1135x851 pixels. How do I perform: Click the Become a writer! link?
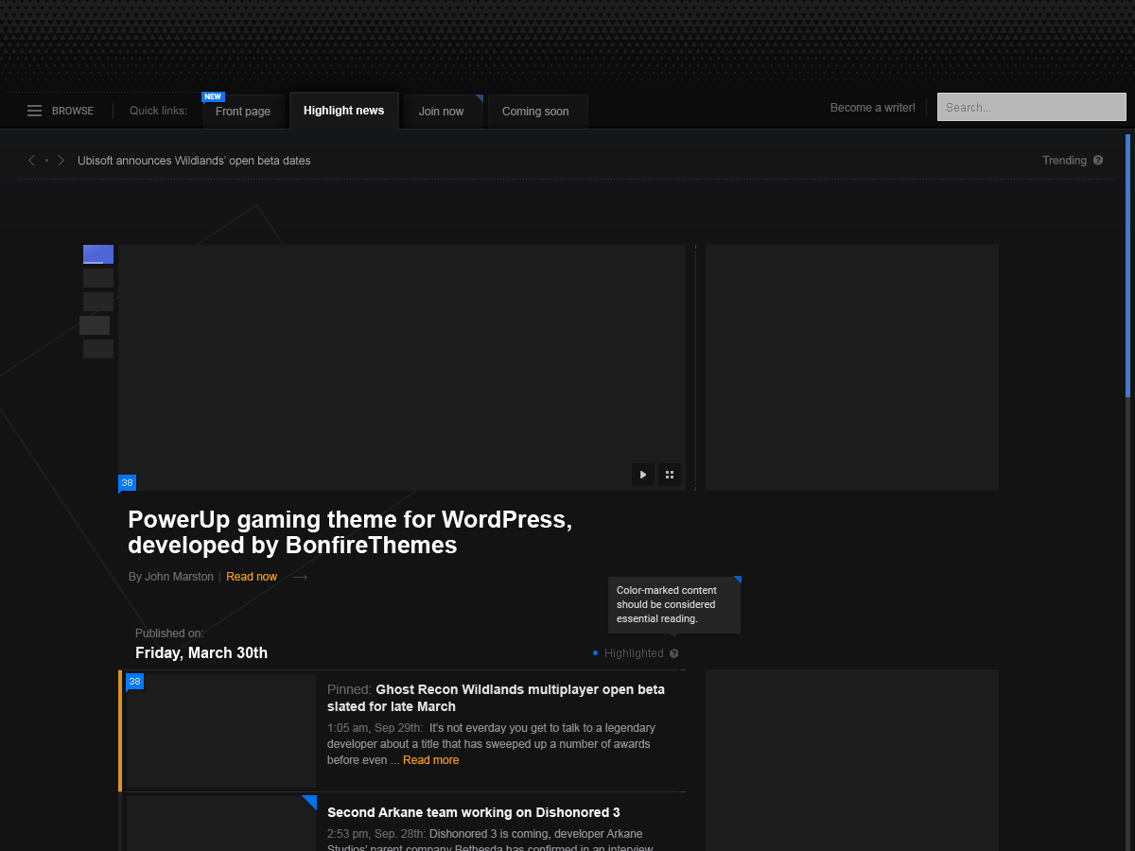[873, 108]
